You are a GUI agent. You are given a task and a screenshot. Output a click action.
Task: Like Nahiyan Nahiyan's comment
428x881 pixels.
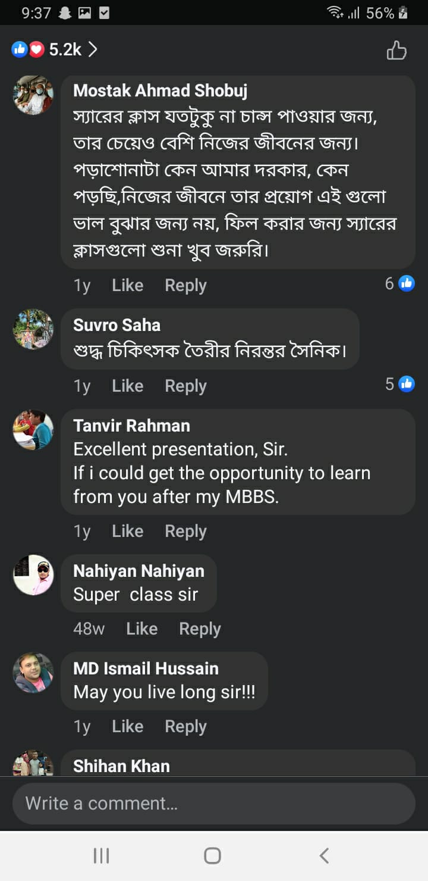(141, 629)
